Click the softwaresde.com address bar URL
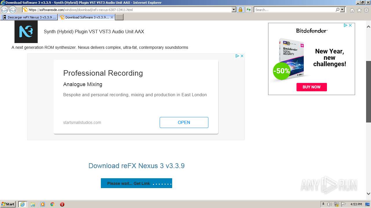Image resolution: width=371 pixels, height=208 pixels. [x=81, y=10]
